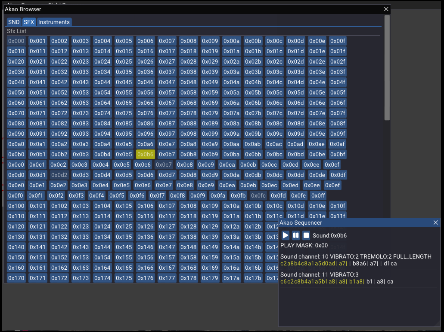Click the disabled 0x000 sound entry
The width and height of the screenshot is (444, 332).
coord(16,41)
